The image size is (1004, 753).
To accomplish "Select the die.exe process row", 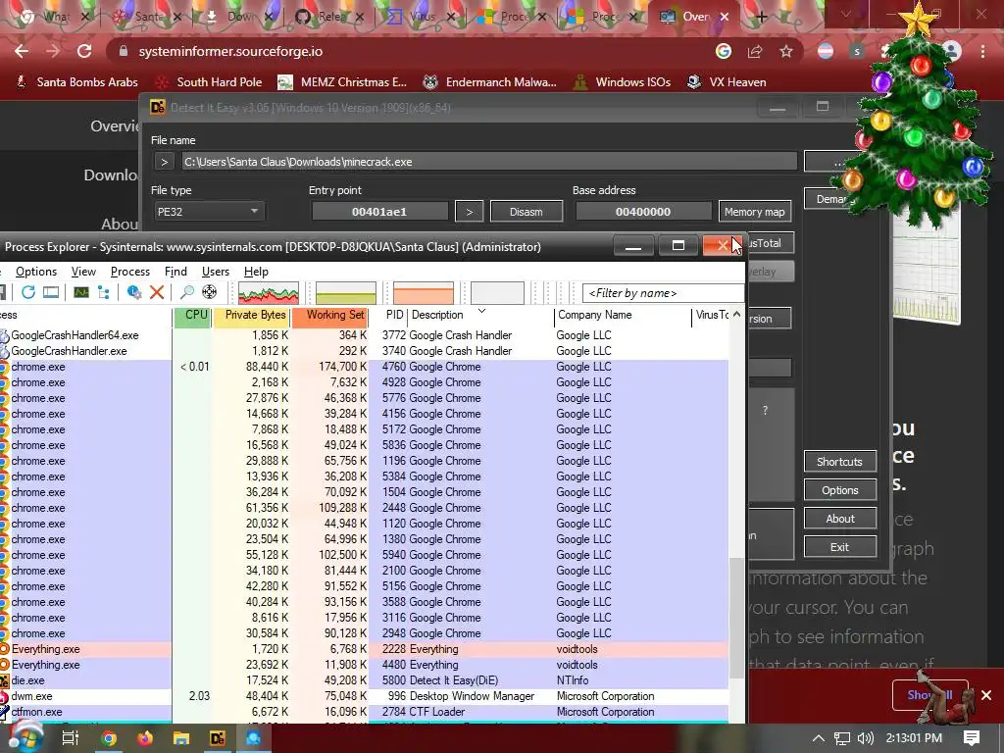I will (x=364, y=680).
